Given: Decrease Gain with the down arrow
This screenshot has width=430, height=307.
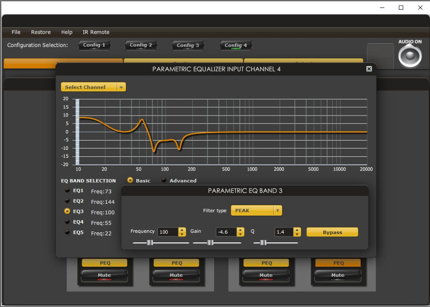Looking at the screenshot, I should (240, 234).
